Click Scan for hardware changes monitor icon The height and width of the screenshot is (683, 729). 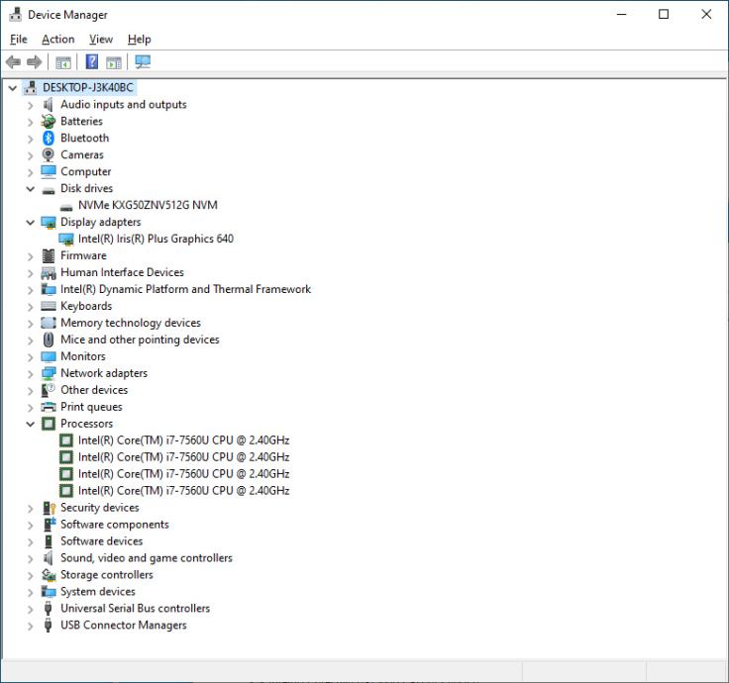pos(143,61)
